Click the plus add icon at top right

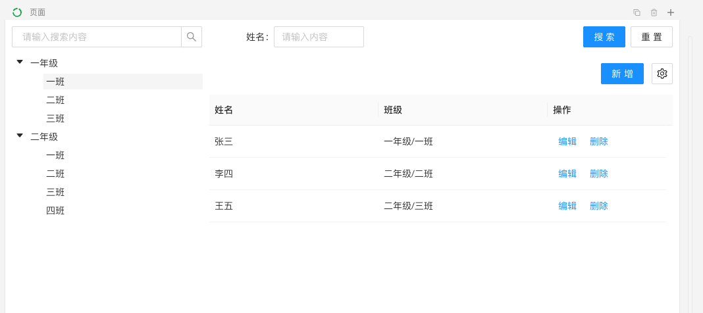pyautogui.click(x=671, y=12)
